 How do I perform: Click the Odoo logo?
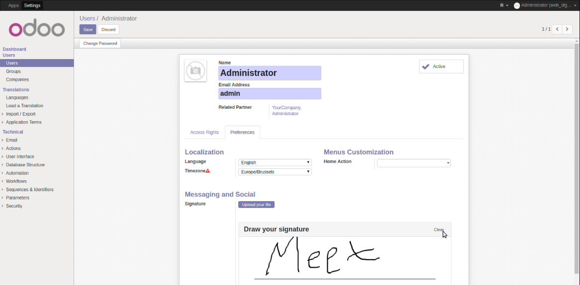[37, 29]
